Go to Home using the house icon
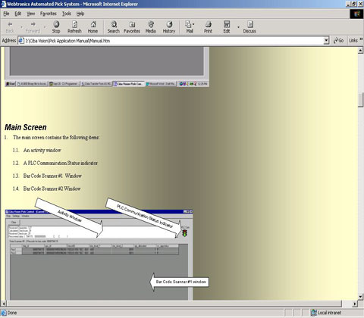The image size is (364, 318). click(x=93, y=27)
